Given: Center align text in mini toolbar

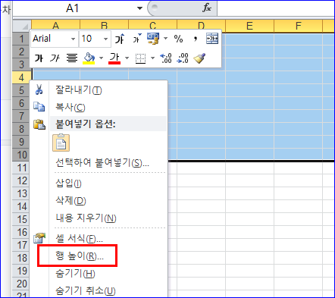Looking at the screenshot, I should [x=72, y=58].
